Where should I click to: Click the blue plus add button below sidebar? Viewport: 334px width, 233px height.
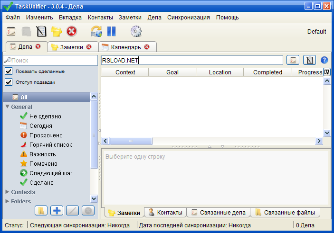(x=57, y=211)
